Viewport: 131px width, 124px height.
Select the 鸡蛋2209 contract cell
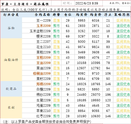(43, 106)
